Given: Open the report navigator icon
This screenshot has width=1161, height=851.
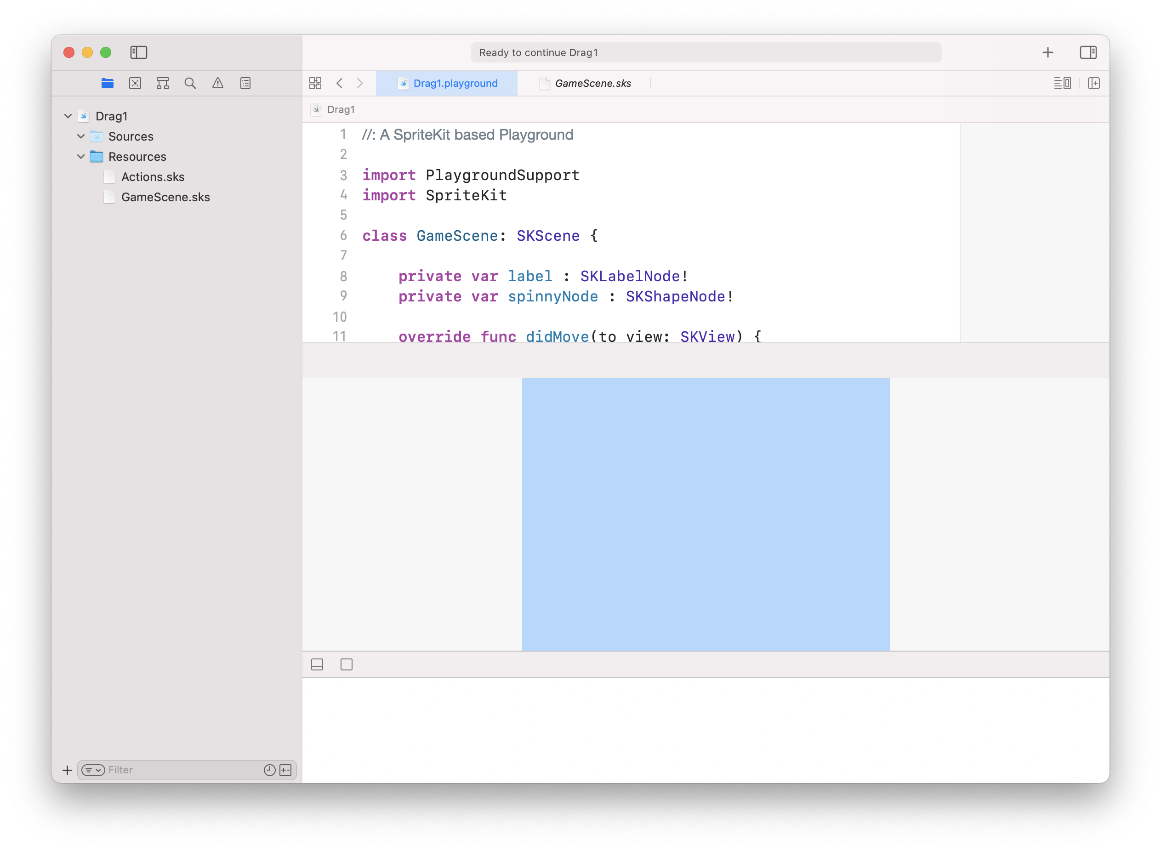Looking at the screenshot, I should click(245, 83).
